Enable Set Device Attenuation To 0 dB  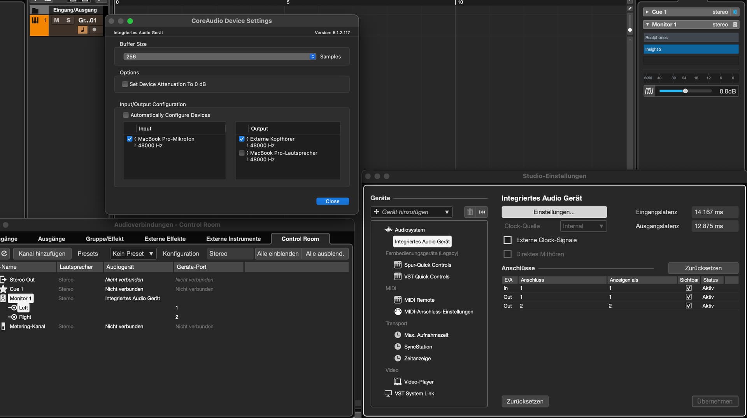click(x=125, y=84)
